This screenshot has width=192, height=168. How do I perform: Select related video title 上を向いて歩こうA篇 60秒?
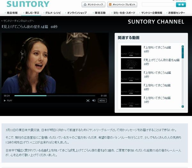click(157, 49)
